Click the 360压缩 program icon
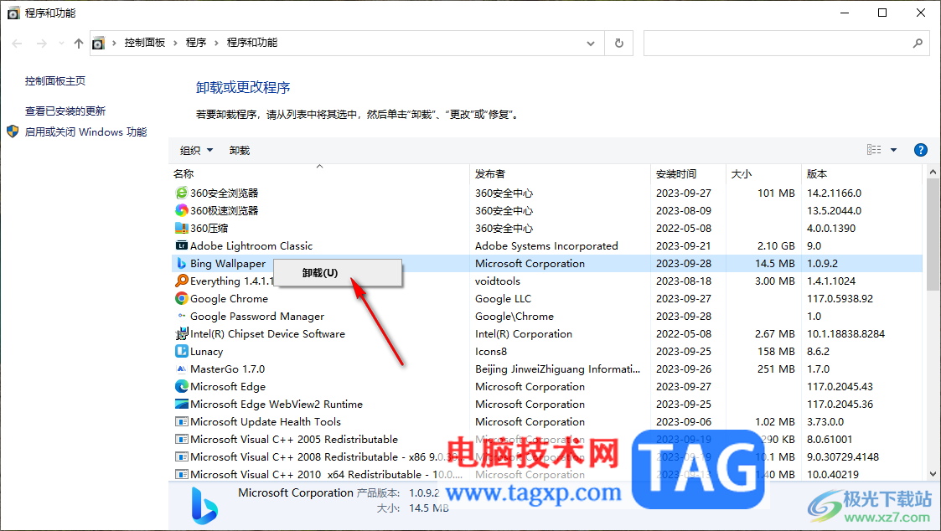Viewport: 941px width, 531px height. [x=181, y=228]
